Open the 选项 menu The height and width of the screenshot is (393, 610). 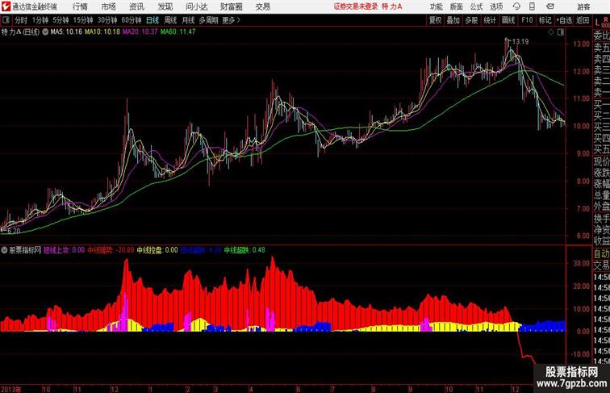point(496,6)
